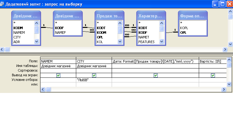Uncheck the CITY column show checkbox
Image resolution: width=233 pixels, height=119 pixels.
click(x=94, y=76)
